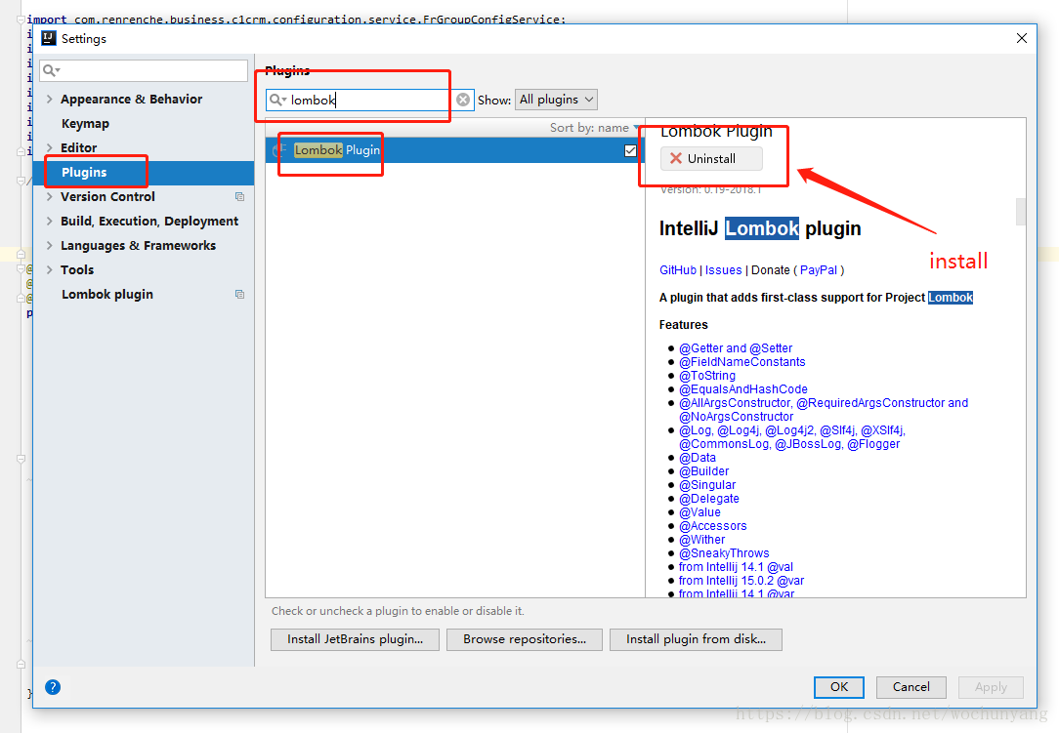Open the Sort by name dropdown

[594, 128]
